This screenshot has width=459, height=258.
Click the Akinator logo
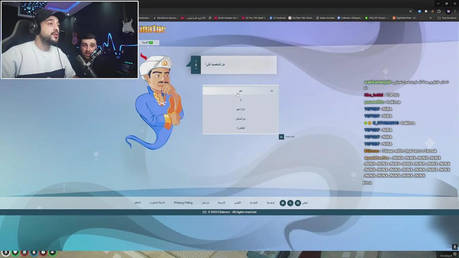152,29
